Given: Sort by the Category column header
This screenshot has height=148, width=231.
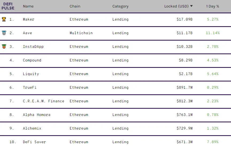Looking at the screenshot, I should point(120,6).
